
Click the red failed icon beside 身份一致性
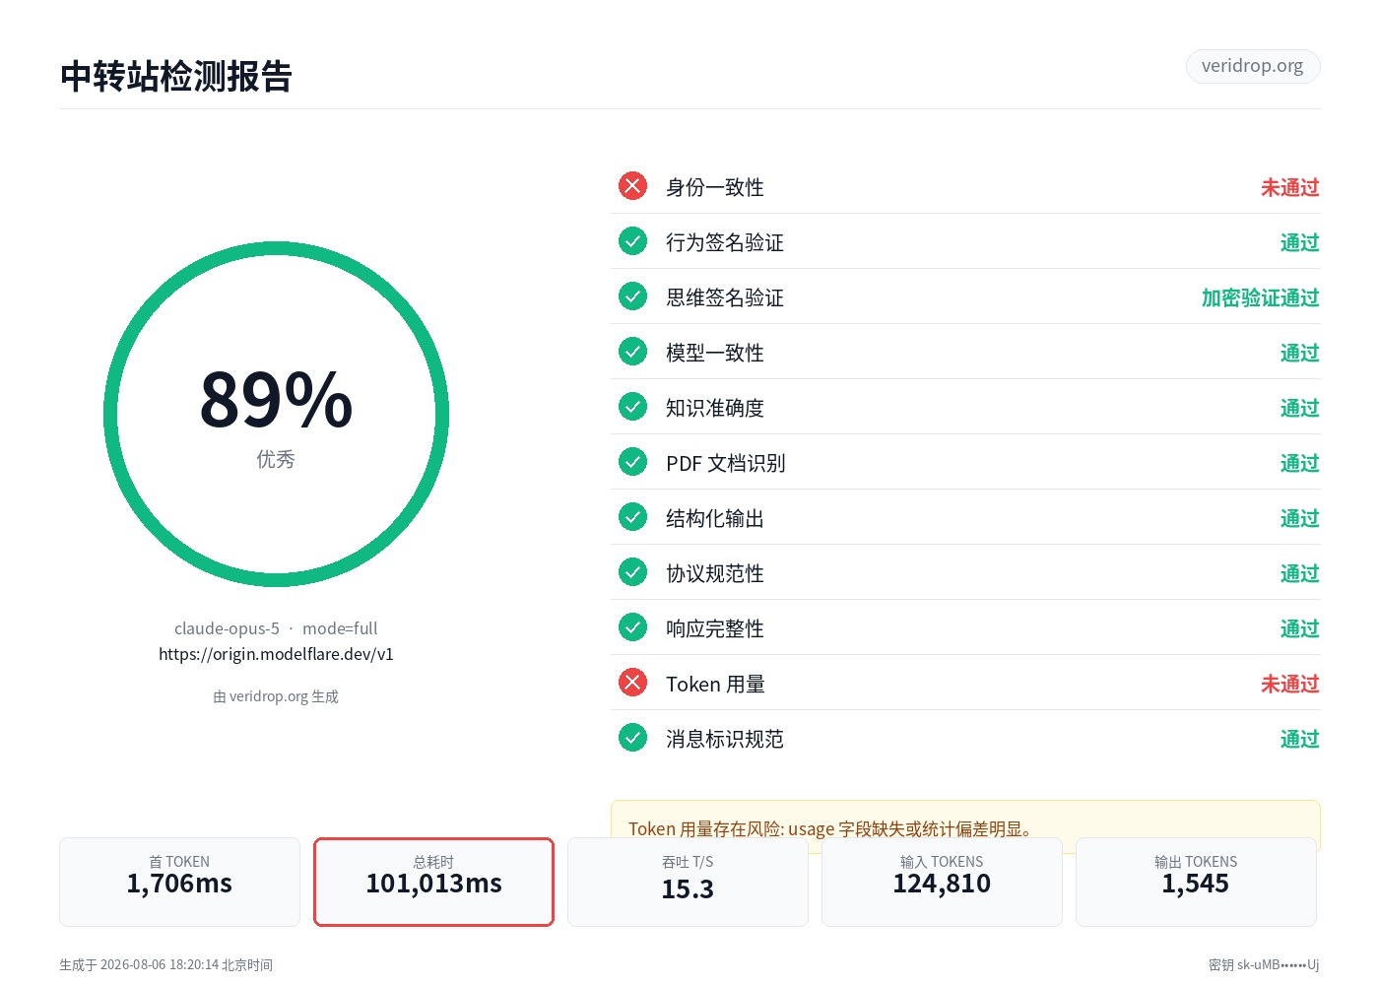point(632,186)
